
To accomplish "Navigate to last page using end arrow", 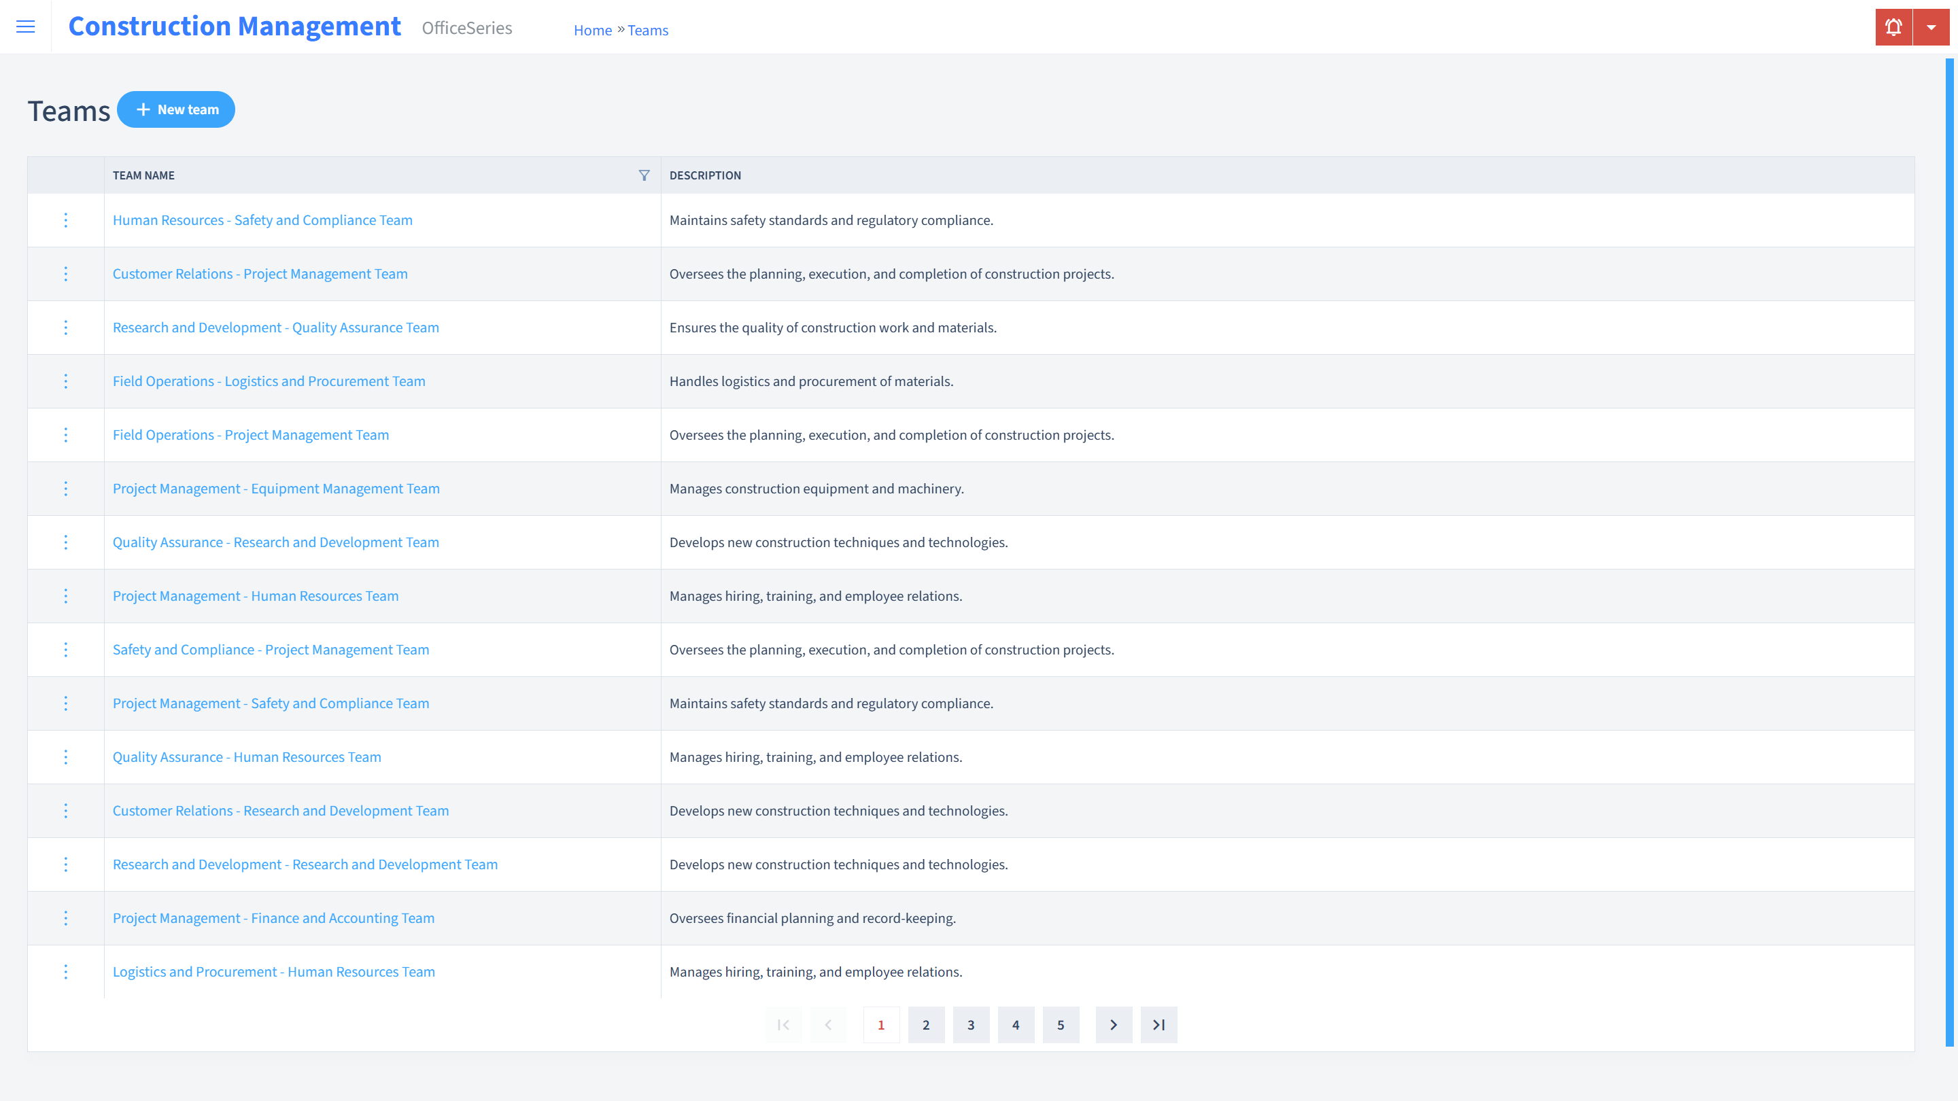I will pos(1159,1024).
